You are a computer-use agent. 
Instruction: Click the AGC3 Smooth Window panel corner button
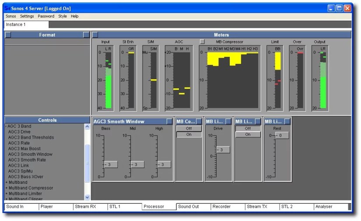tap(169, 121)
